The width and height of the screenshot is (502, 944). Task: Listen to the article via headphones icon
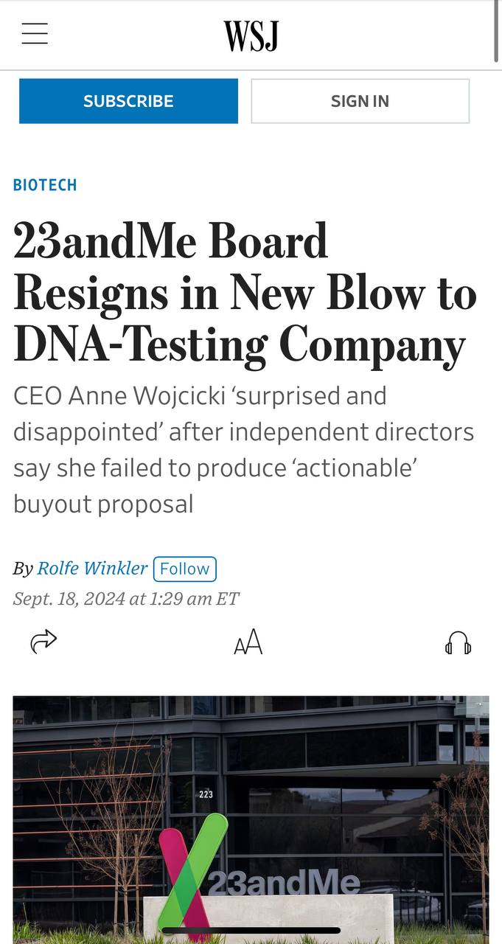(458, 643)
